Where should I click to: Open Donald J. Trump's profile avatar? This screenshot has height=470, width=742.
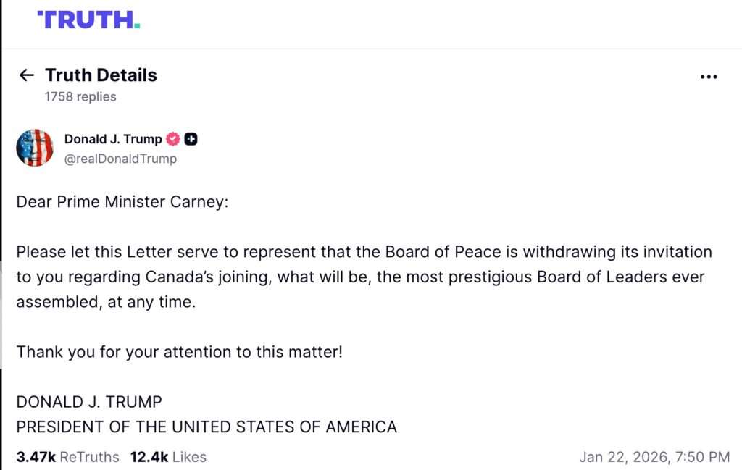click(x=35, y=148)
